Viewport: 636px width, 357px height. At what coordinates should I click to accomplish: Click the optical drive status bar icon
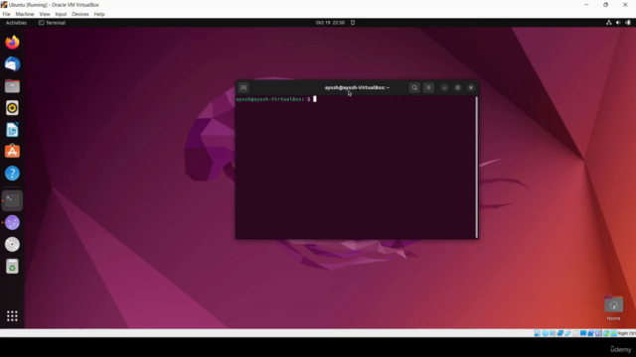click(546, 333)
